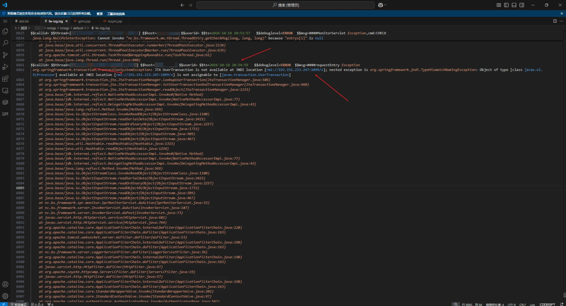Open the Copilot chat icon

[380, 5]
